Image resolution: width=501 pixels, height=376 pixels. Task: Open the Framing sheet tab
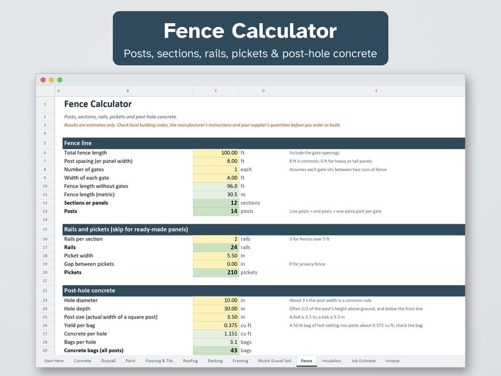(x=240, y=361)
